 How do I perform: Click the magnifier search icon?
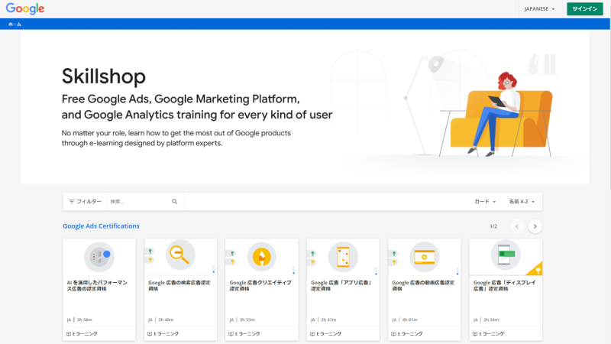click(x=175, y=202)
